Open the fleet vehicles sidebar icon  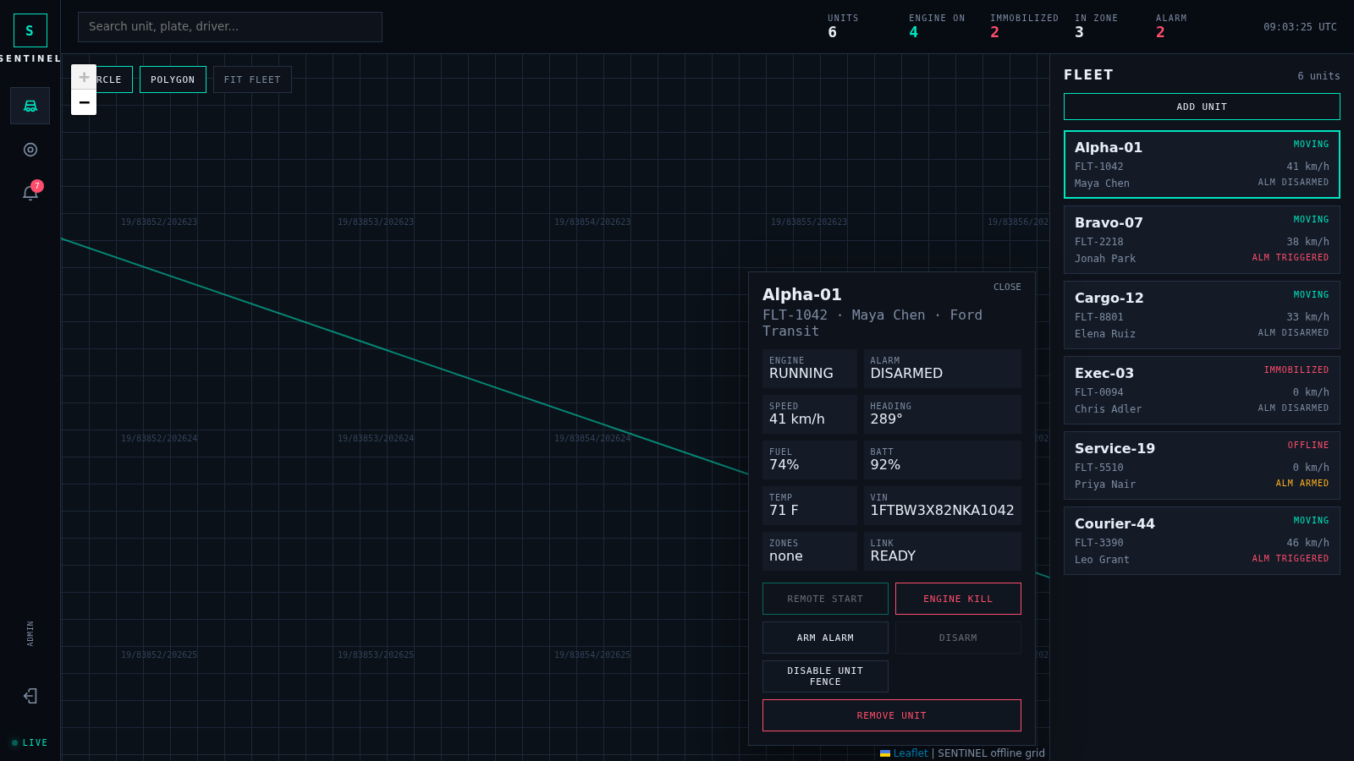coord(30,106)
